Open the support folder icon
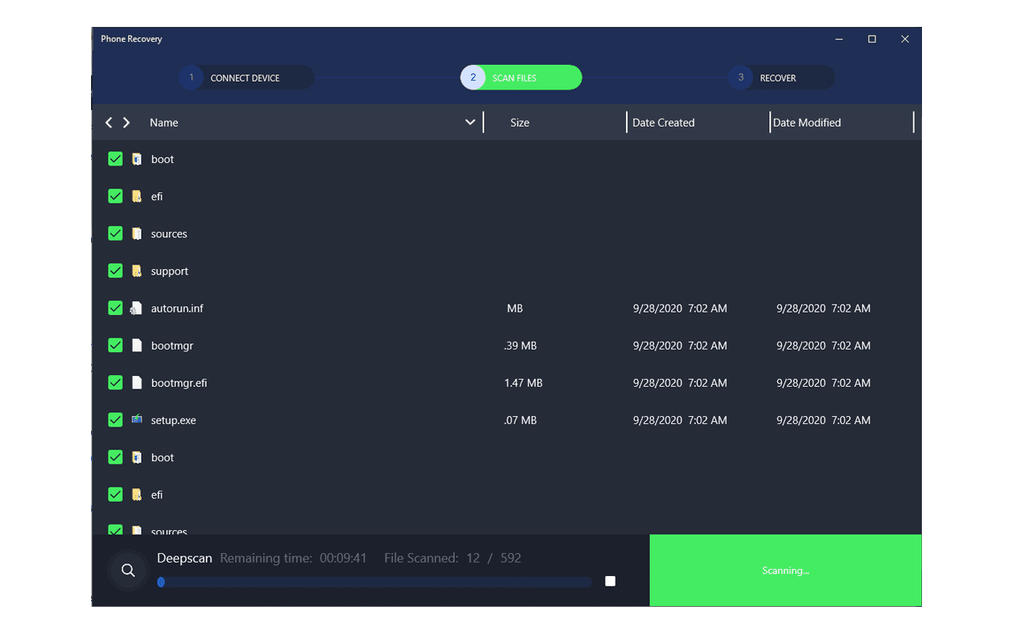 (135, 271)
